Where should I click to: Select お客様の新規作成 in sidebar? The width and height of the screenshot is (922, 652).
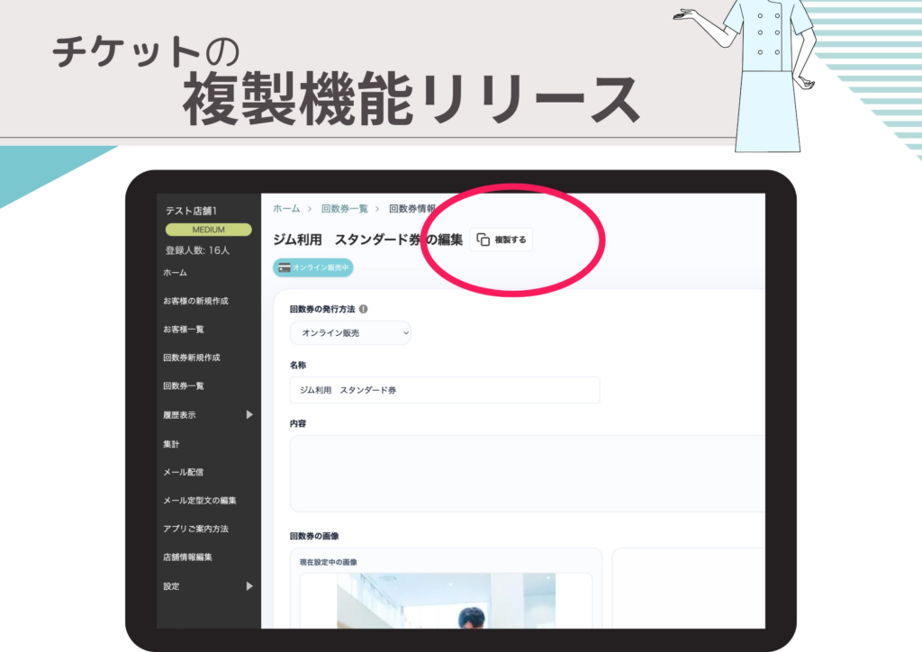coord(195,301)
